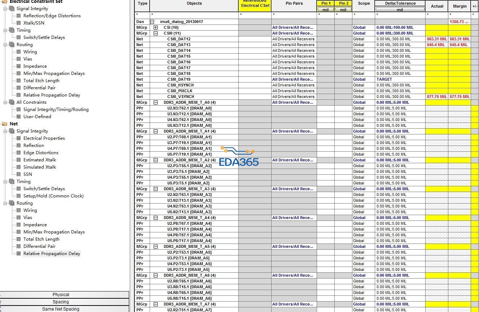The height and width of the screenshot is (312, 479).
Task: Collapse the CSI0 (11) match group
Action: [x=156, y=33]
